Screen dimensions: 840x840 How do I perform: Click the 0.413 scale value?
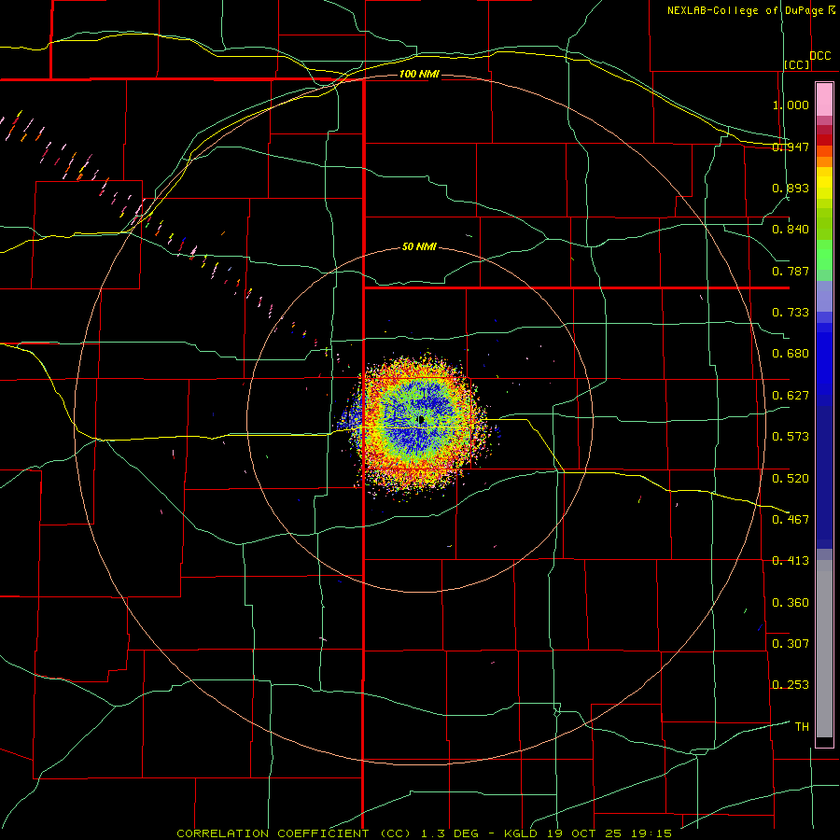point(791,561)
